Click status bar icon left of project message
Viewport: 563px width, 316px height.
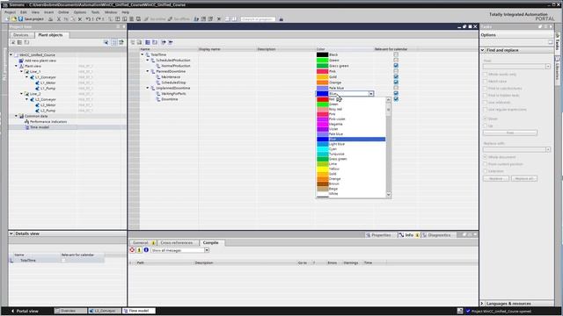[x=460, y=311]
